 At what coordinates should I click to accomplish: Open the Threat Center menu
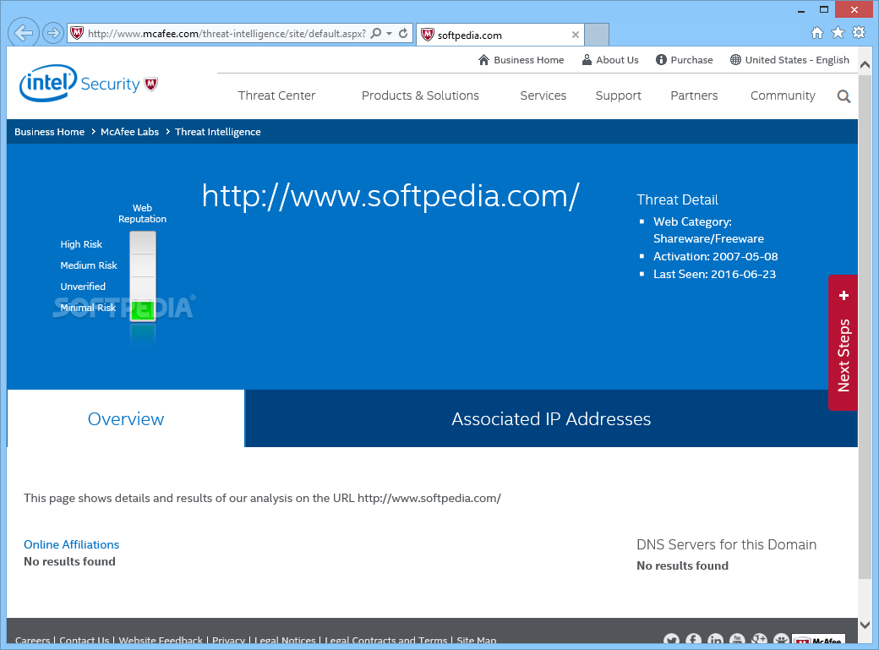[276, 96]
